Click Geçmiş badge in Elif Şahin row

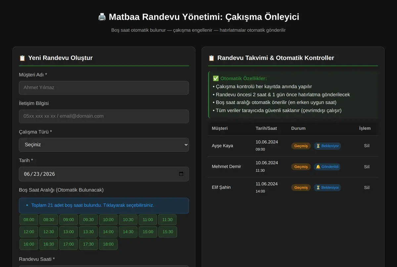(301, 187)
